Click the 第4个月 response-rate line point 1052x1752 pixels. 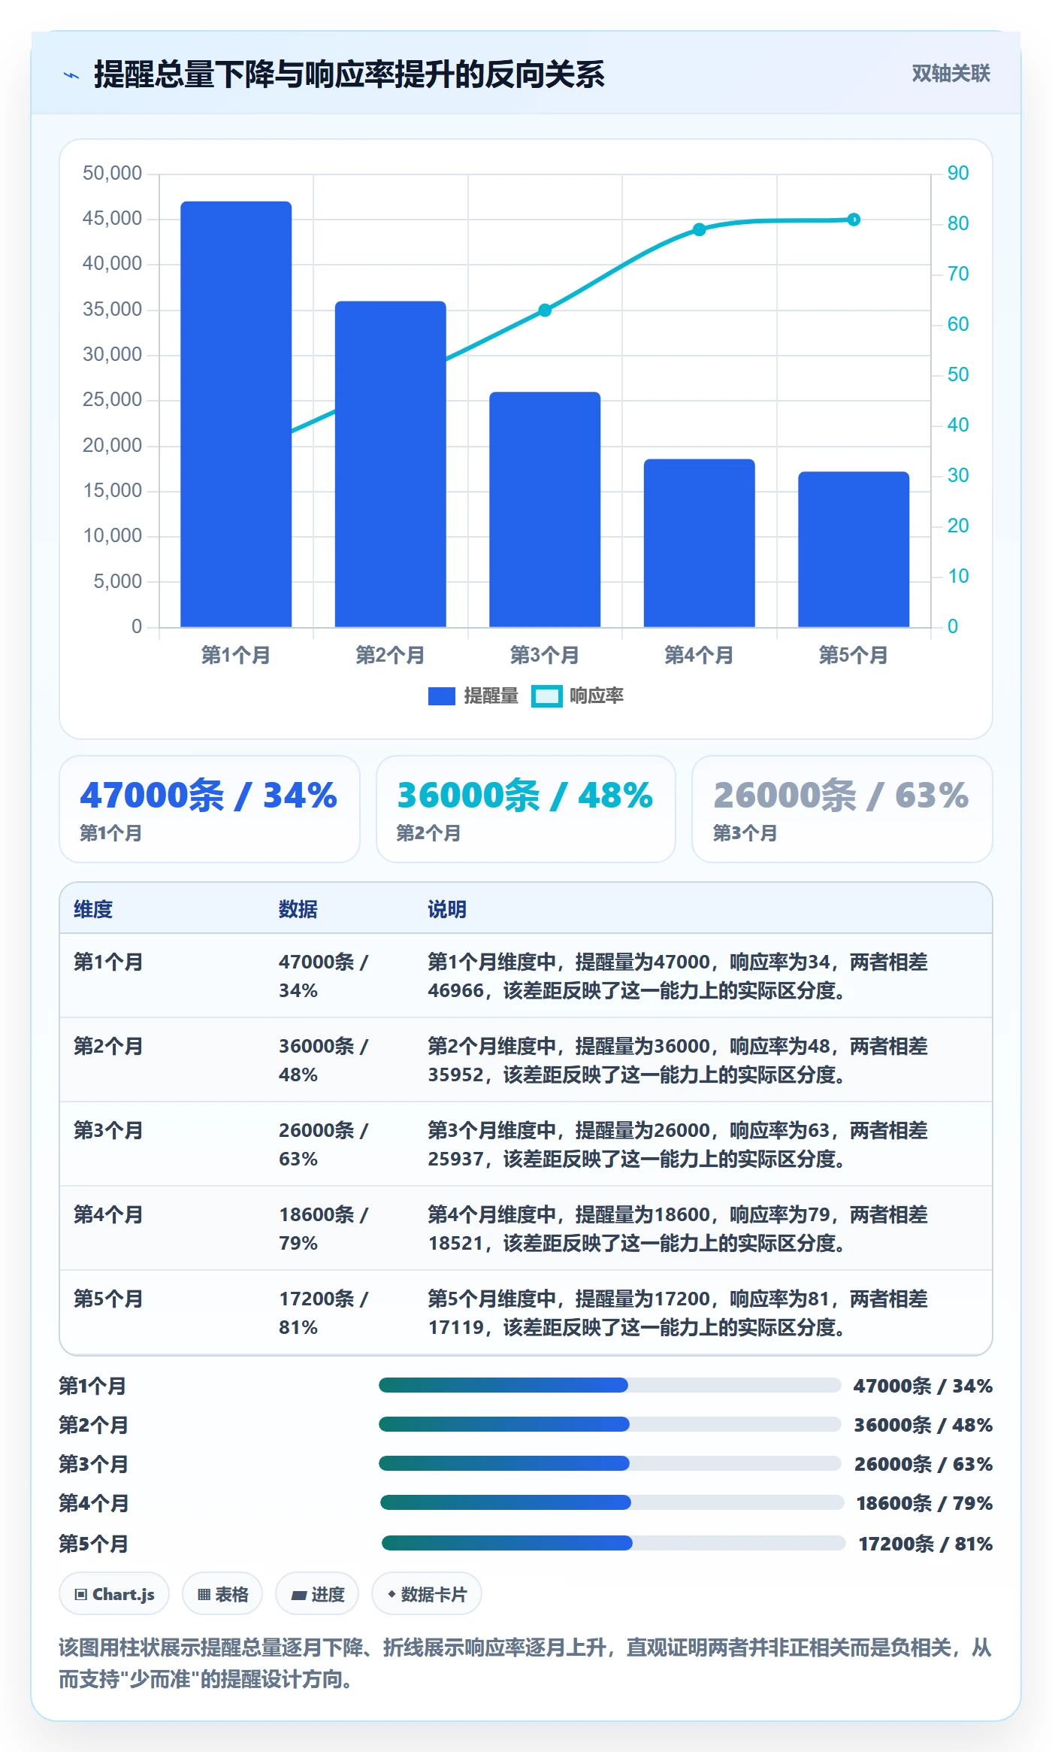pos(700,229)
